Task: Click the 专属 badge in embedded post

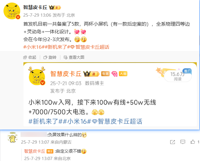Action: (x=105, y=74)
